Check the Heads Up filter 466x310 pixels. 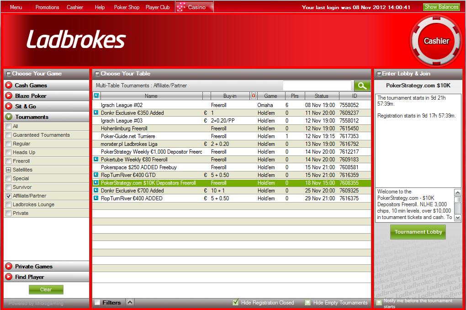pos(9,152)
